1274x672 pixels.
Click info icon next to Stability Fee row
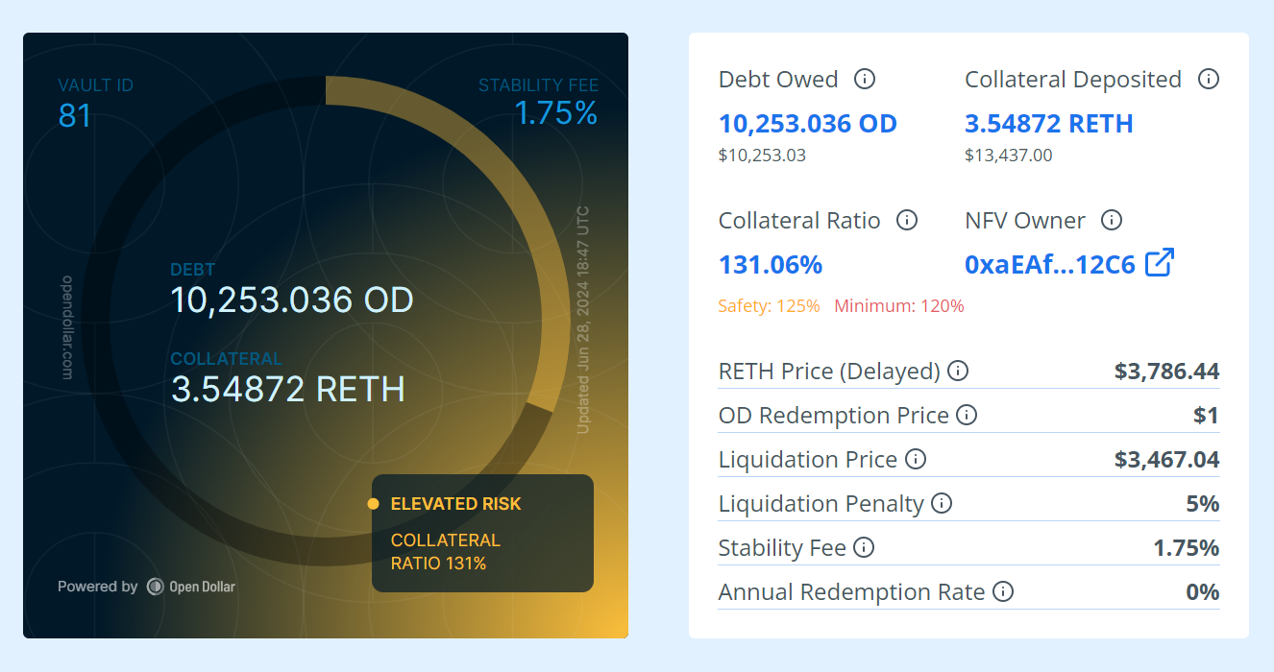864,547
